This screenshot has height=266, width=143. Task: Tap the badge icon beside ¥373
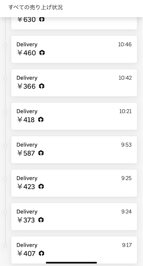tap(41, 220)
